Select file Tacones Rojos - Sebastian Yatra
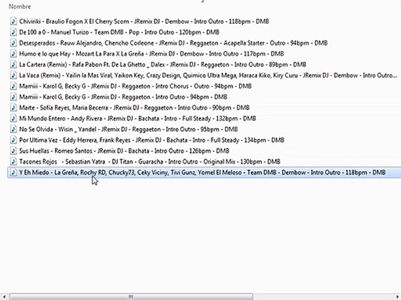The width and height of the screenshot is (401, 300). point(150,162)
